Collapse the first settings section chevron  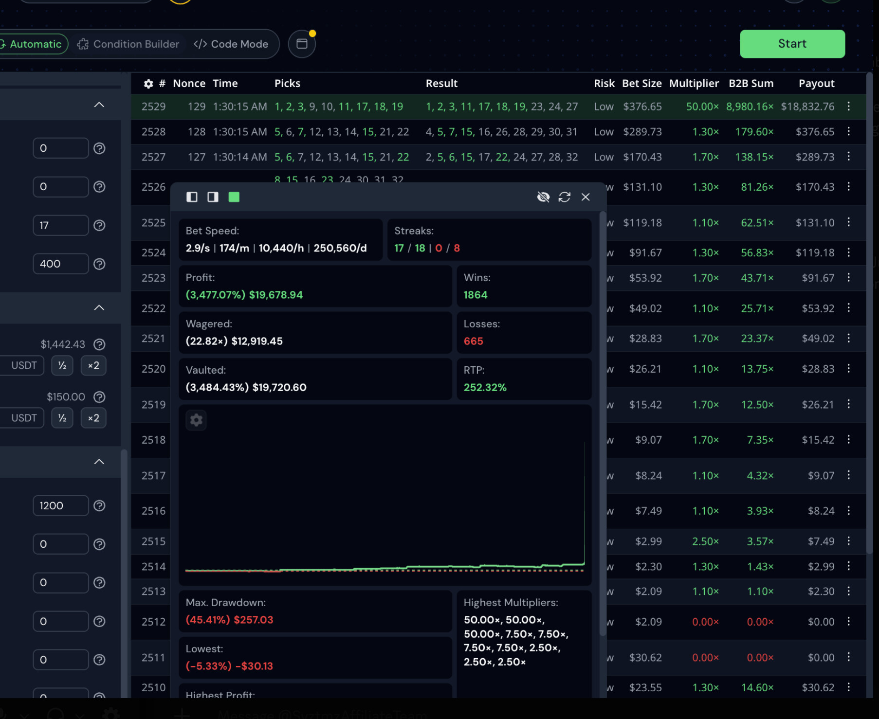point(99,105)
